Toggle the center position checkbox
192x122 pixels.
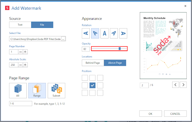(x=92, y=85)
